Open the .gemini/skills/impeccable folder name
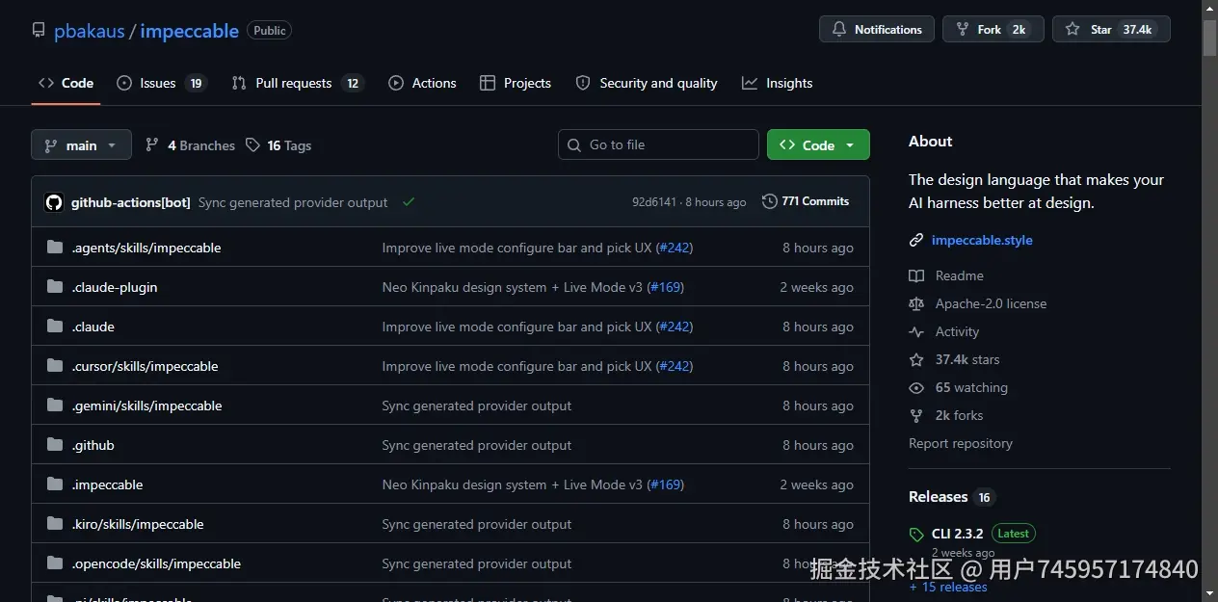The image size is (1218, 602). [146, 406]
